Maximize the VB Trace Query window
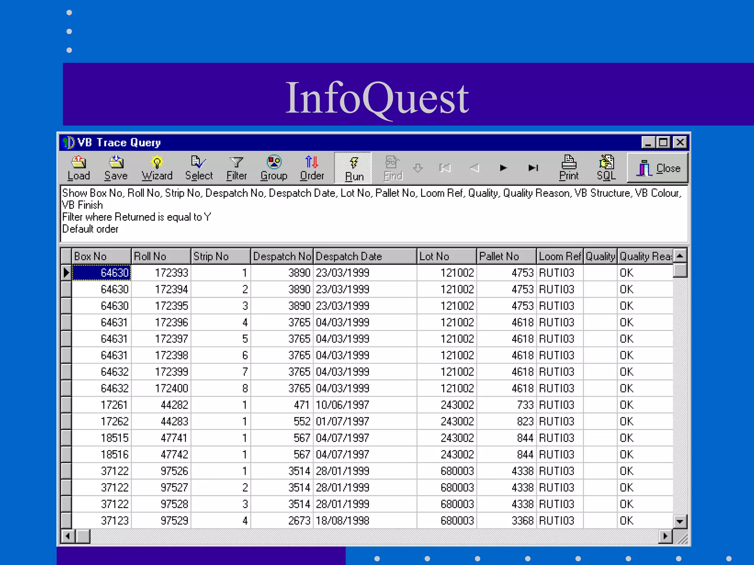This screenshot has height=565, width=754. [663, 142]
